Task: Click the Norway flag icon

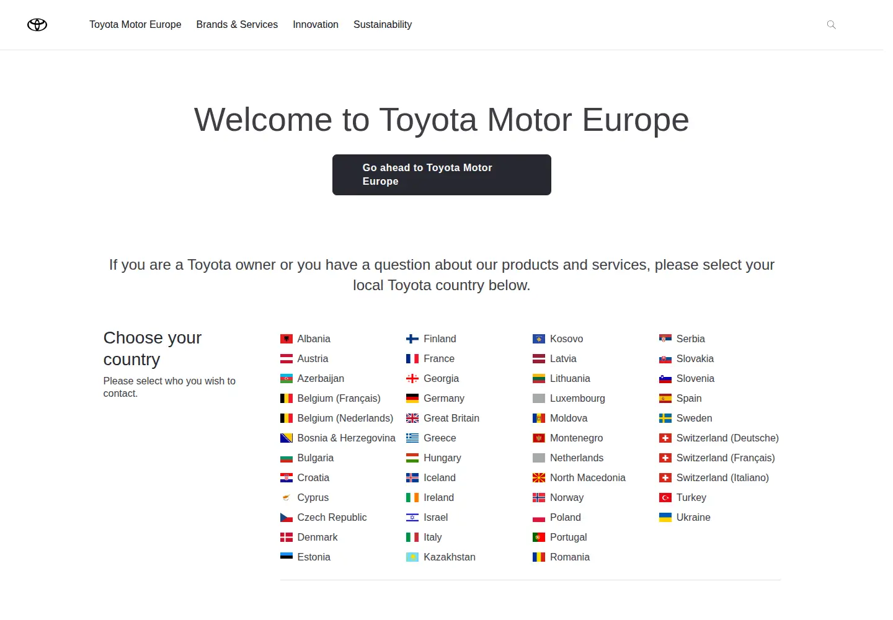Action: (x=539, y=498)
